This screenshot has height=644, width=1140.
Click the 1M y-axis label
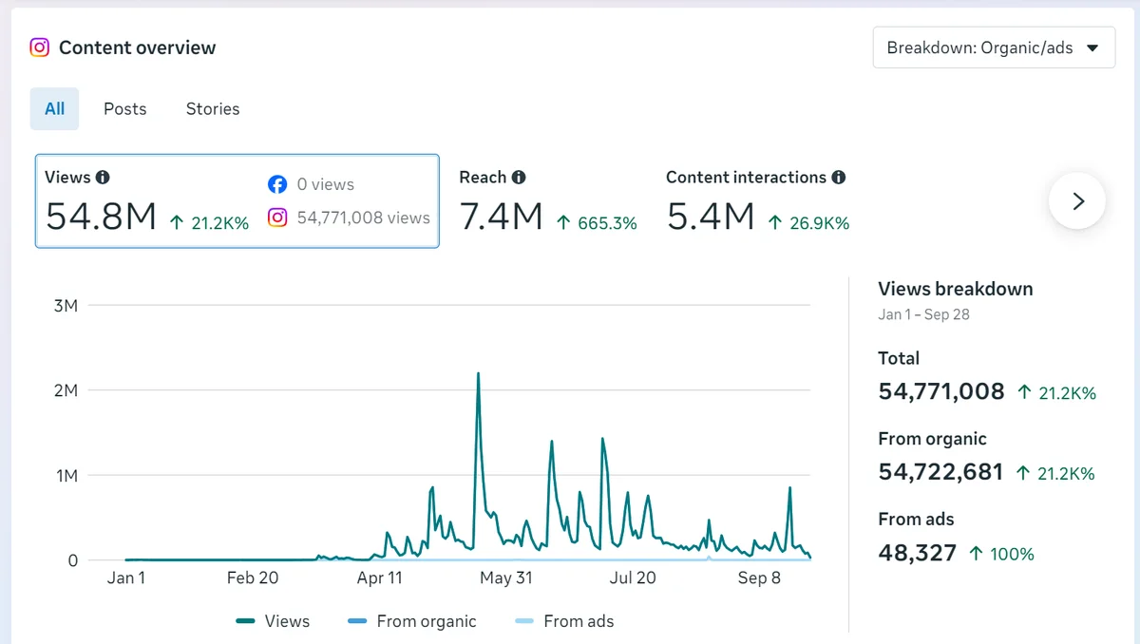[66, 475]
